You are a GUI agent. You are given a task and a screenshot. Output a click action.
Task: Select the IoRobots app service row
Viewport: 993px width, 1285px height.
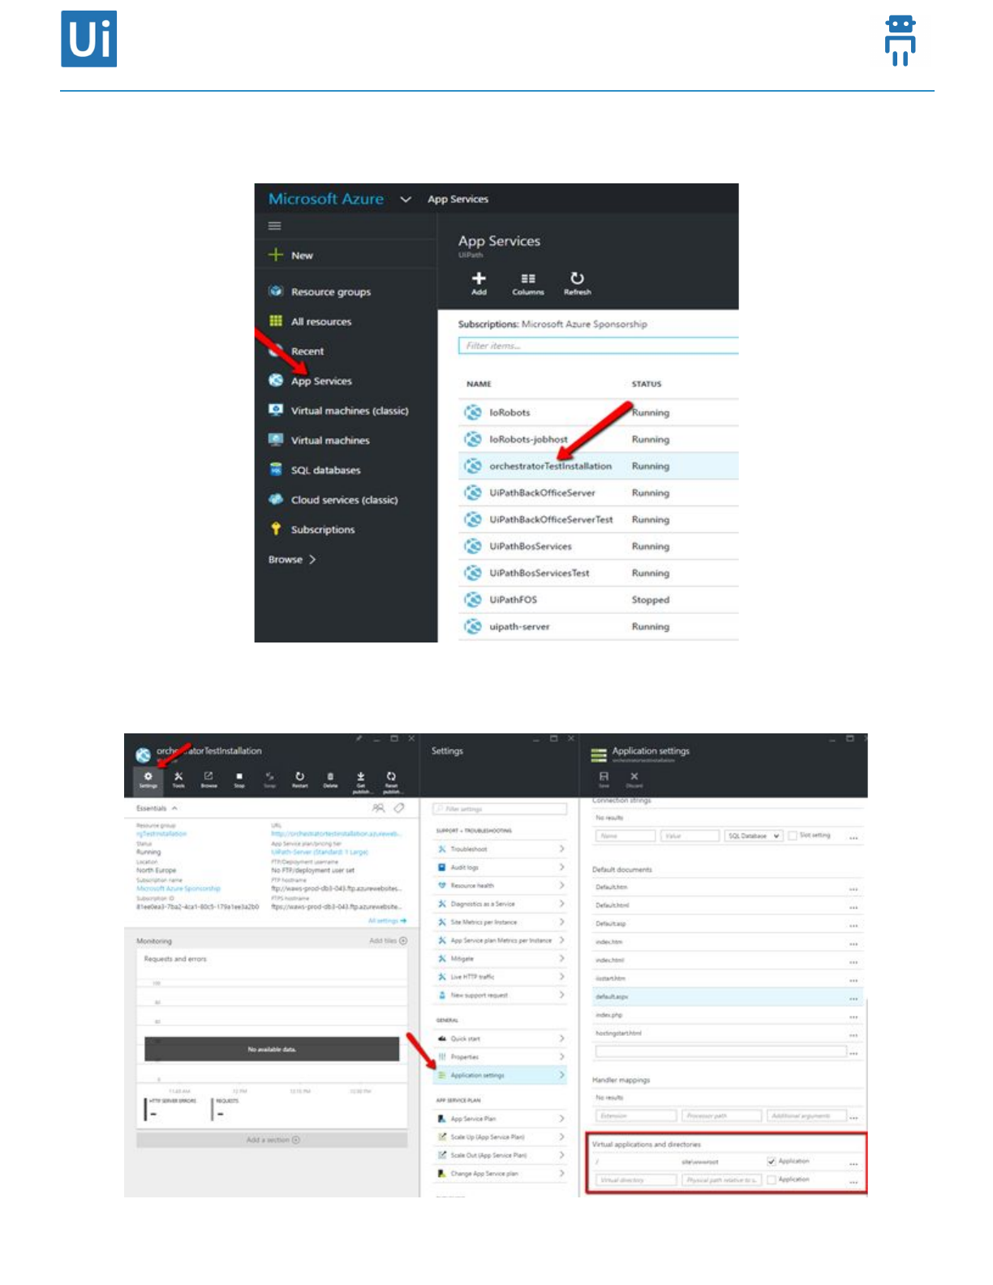(x=599, y=412)
